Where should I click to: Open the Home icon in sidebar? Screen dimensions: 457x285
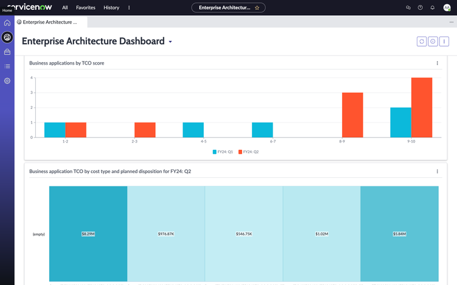pyautogui.click(x=7, y=23)
